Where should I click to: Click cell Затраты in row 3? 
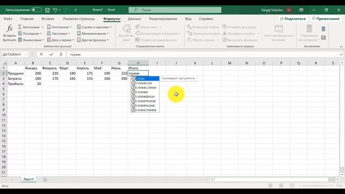point(16,79)
